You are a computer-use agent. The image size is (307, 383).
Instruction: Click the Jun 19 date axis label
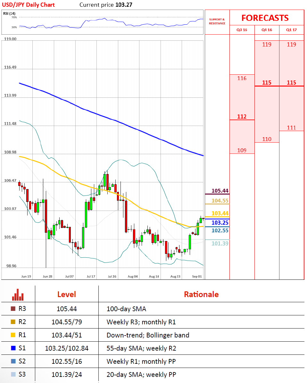tap(26, 277)
